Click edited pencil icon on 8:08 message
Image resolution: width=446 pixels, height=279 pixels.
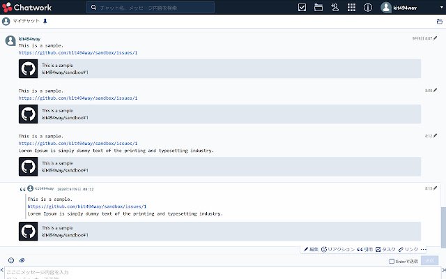[x=435, y=90]
